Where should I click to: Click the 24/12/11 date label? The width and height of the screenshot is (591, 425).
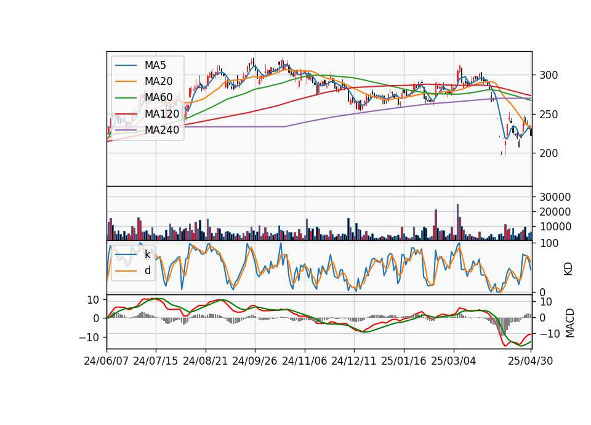pyautogui.click(x=354, y=361)
